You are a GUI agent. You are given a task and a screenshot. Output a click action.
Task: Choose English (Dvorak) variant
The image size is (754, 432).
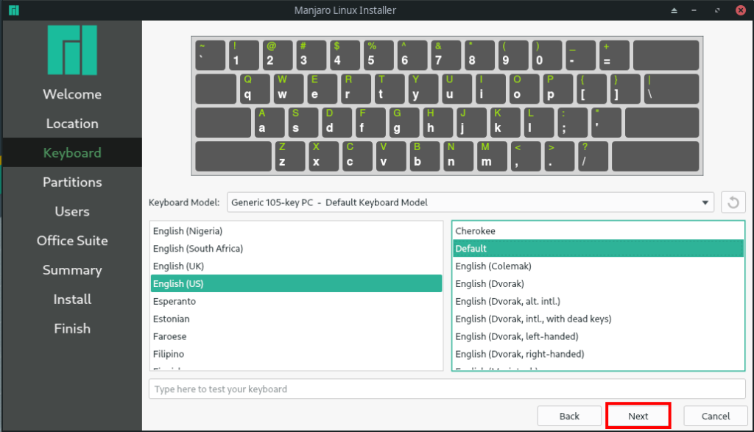click(x=598, y=283)
